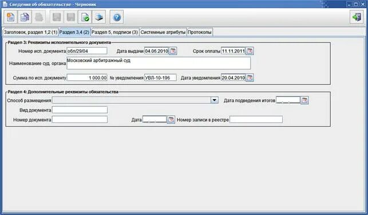Image resolution: width=368 pixels, height=215 pixels.
Task: Open calendar for Дата выдачи
Action: click(173, 51)
